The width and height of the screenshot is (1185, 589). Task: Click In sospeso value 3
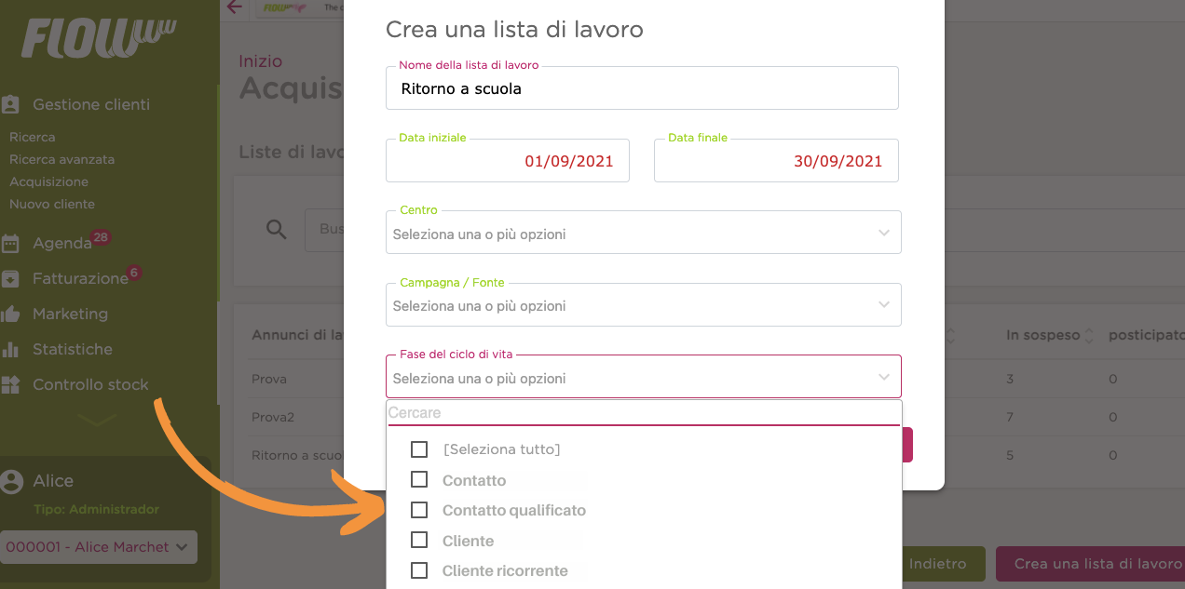(x=1010, y=379)
